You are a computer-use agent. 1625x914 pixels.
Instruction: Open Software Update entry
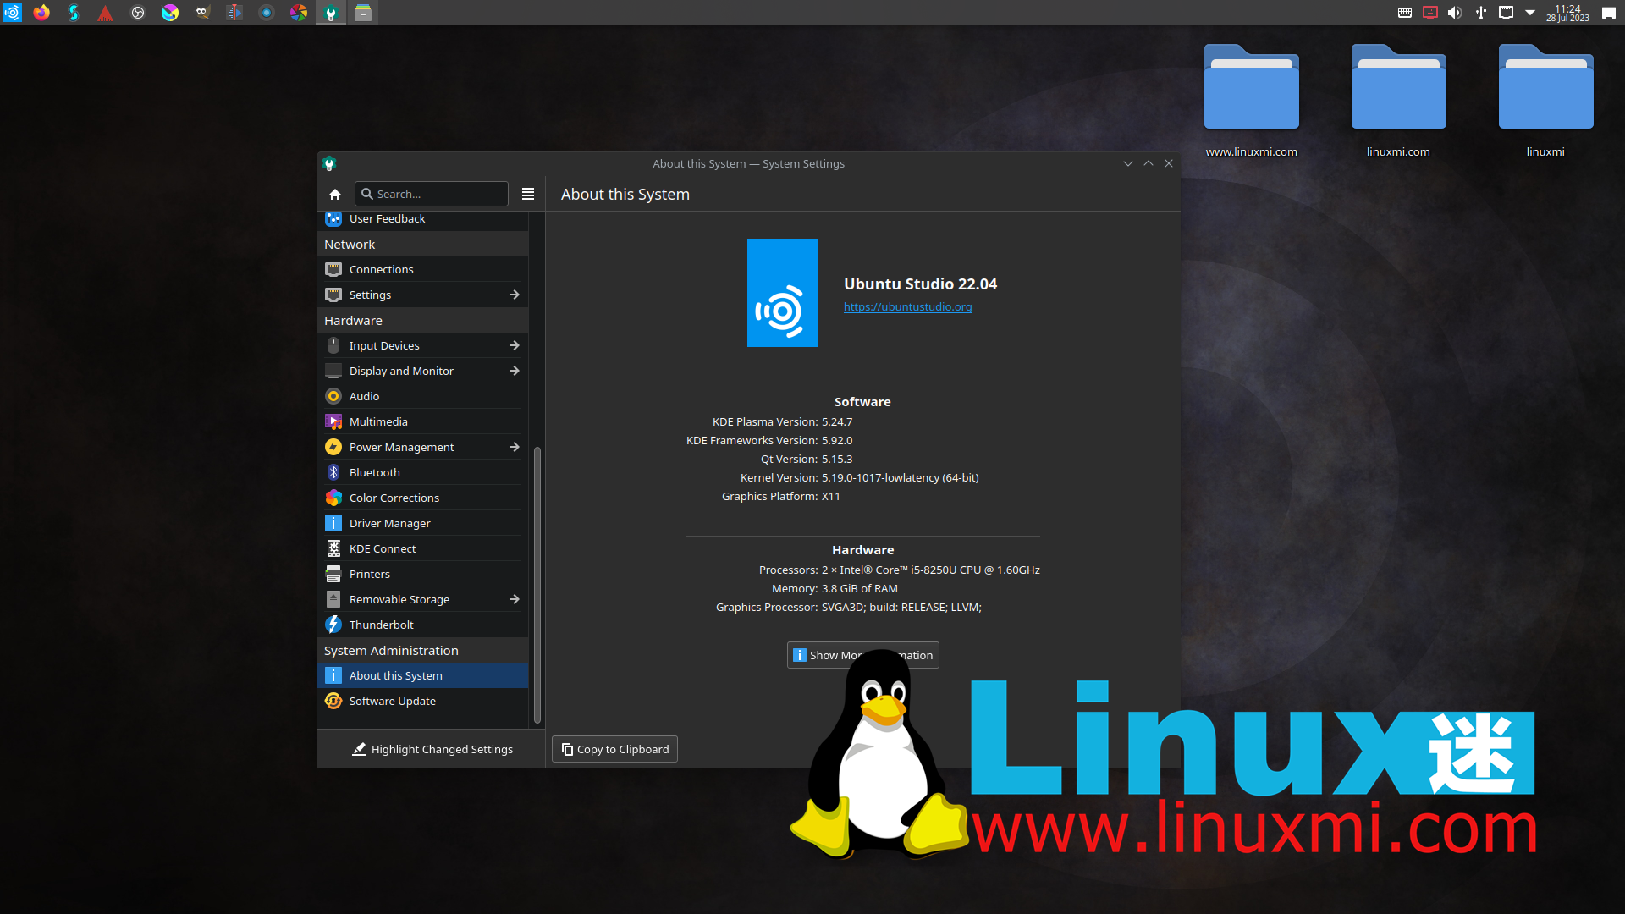pyautogui.click(x=423, y=701)
